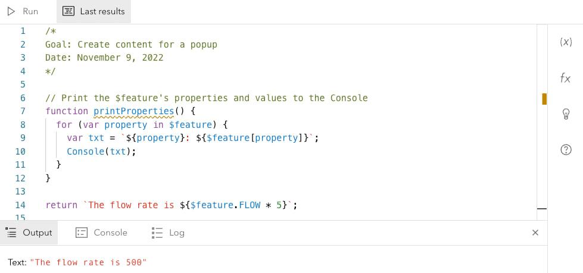Click the printProperties function name

point(133,111)
